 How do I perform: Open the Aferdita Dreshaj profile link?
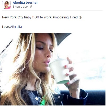click(x=25, y=3)
